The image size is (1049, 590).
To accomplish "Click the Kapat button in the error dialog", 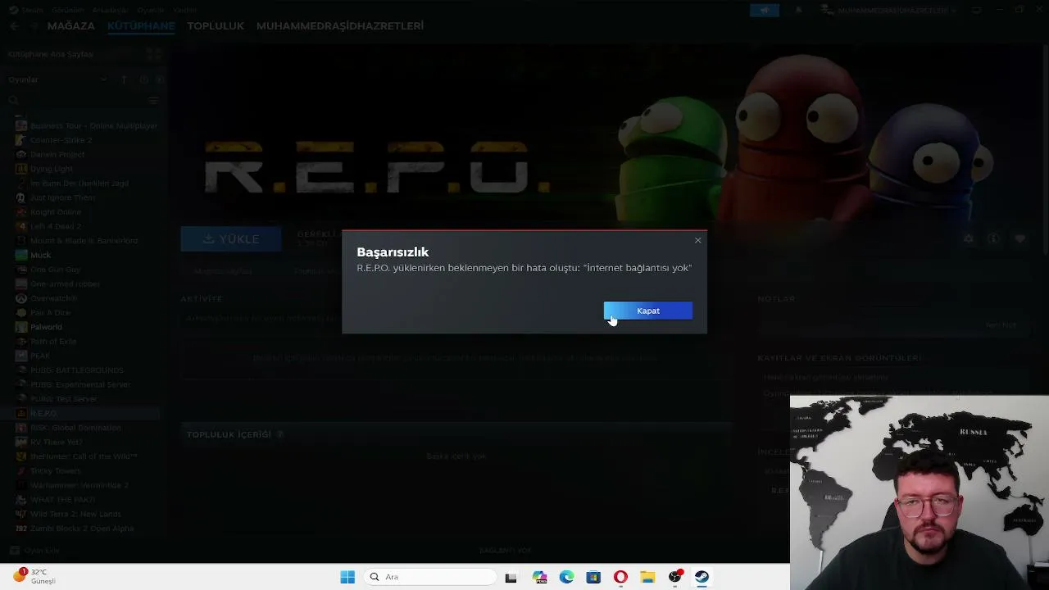I will (x=648, y=311).
